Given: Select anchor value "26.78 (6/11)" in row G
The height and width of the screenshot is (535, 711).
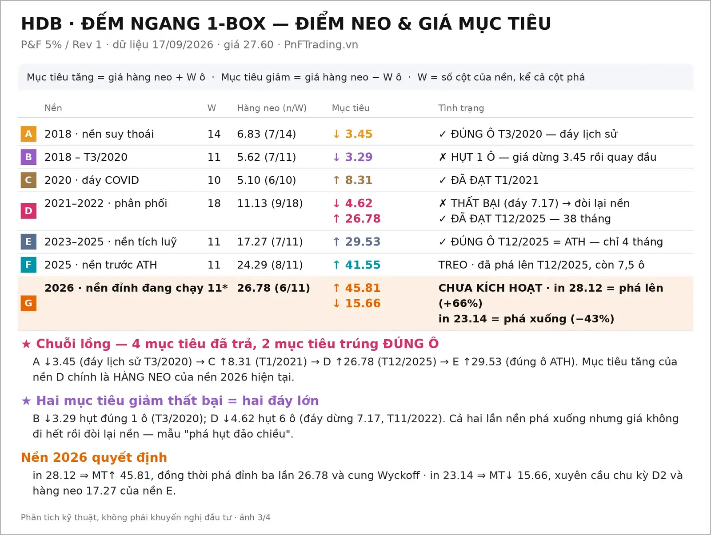Looking at the screenshot, I should point(274,288).
